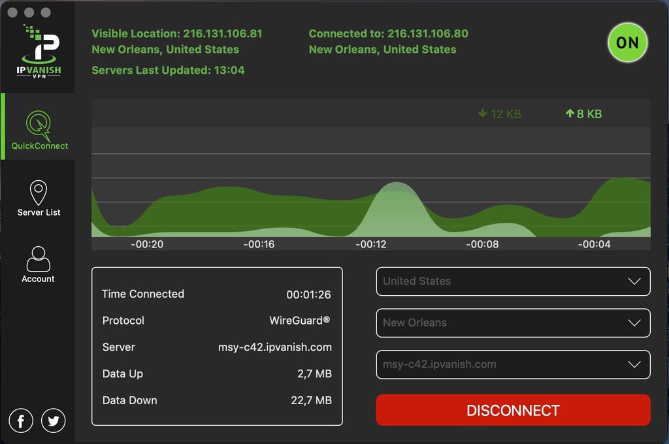
Task: Click the IPVanish VPN logo
Action: coord(39,52)
